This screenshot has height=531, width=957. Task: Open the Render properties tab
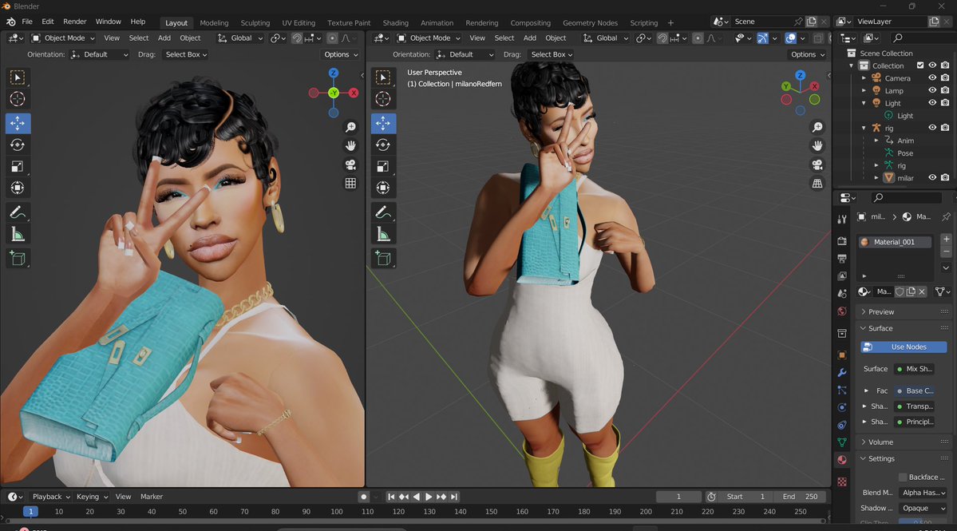[x=841, y=240]
